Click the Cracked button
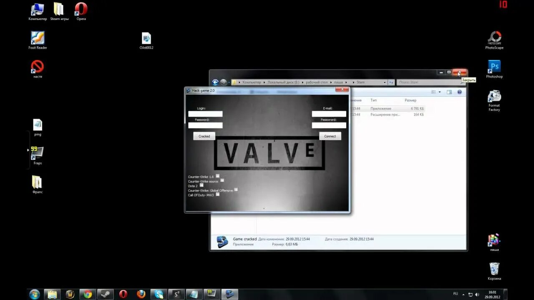Image resolution: width=534 pixels, height=300 pixels. click(x=204, y=136)
